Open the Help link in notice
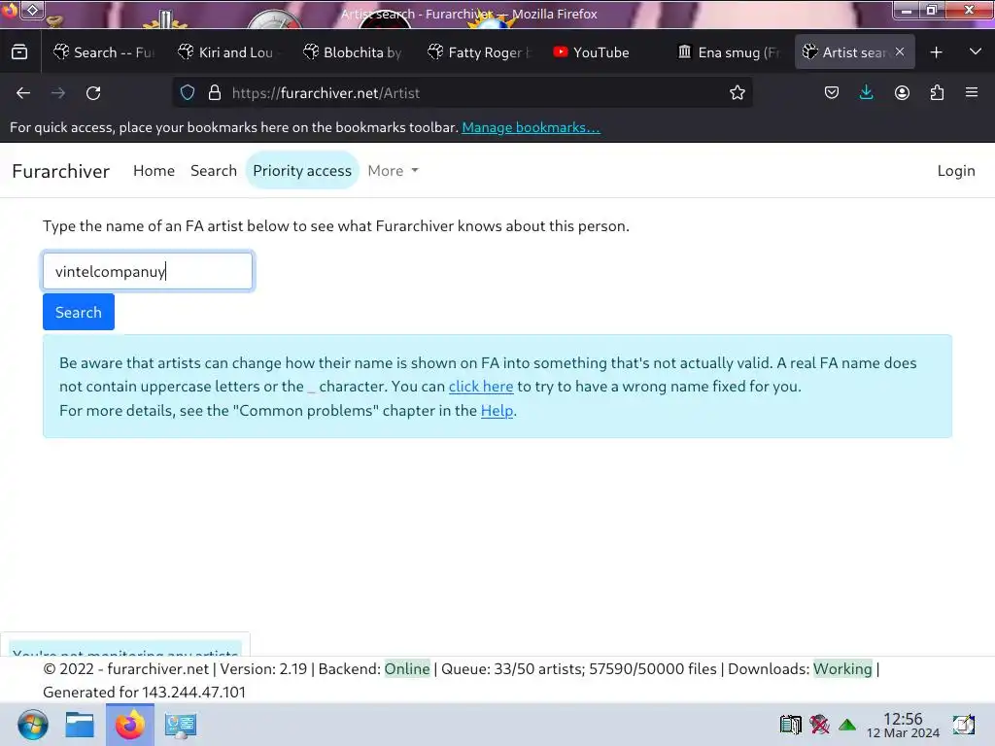This screenshot has height=746, width=995. (497, 411)
